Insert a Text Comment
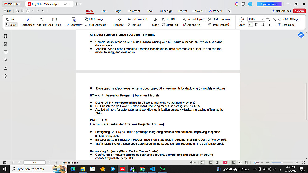This screenshot has width=308, height=173. (137, 19)
